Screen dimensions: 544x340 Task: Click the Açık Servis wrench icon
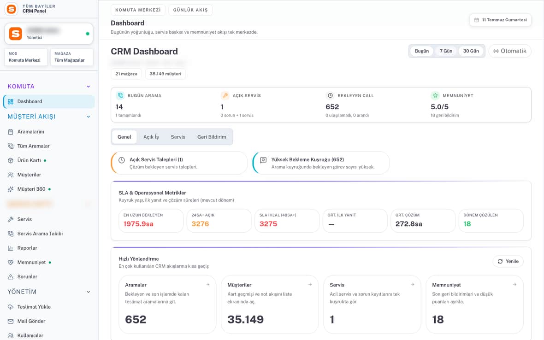(x=225, y=95)
